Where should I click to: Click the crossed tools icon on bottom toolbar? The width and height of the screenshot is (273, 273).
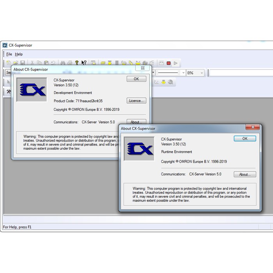click(9, 91)
